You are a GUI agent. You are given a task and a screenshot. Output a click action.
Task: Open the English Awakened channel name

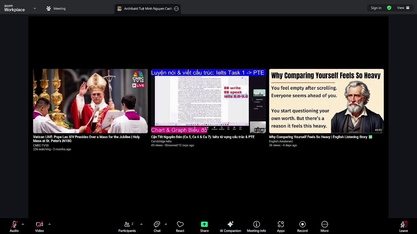[281, 141]
